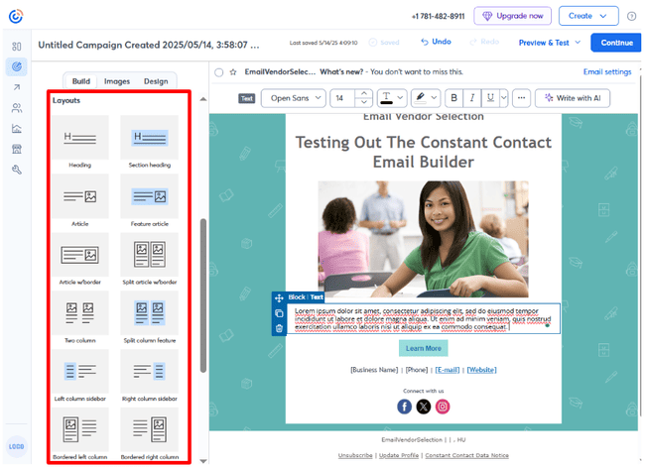Delete the selected text block
Screen dimensions: 645x469
279,328
